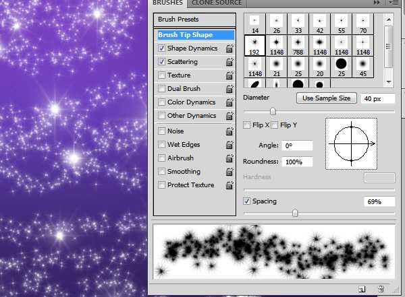Click the Diameter slider handle
405x297 pixels.
(x=273, y=111)
